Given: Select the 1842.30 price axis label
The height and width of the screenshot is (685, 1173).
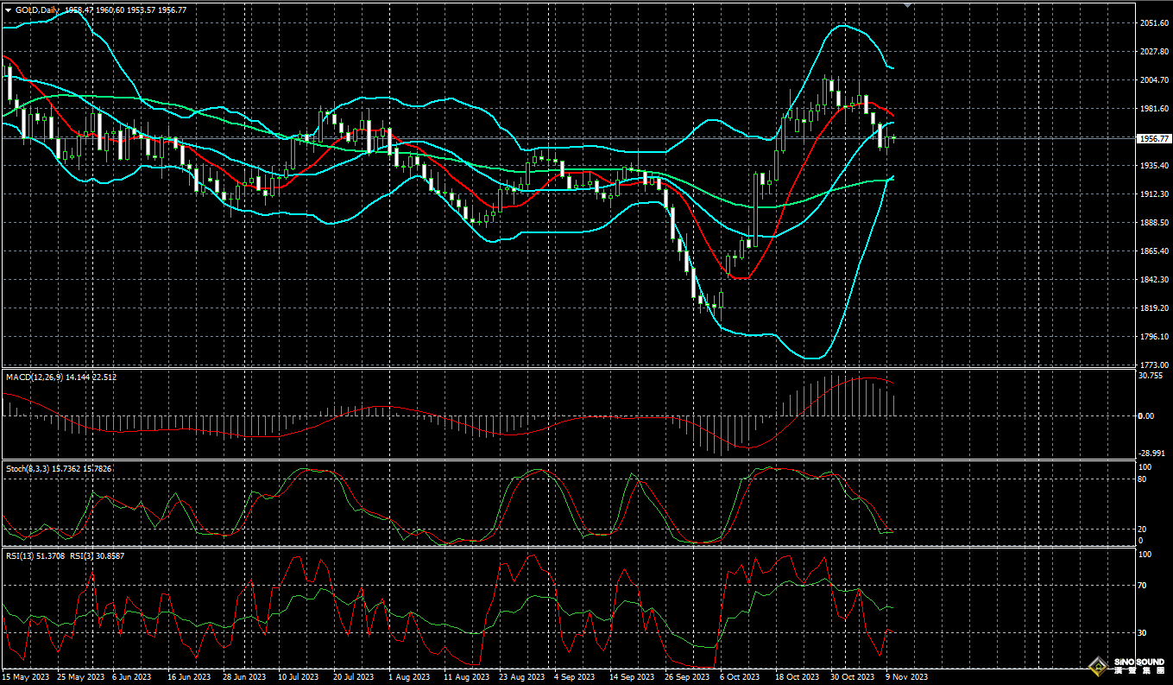Looking at the screenshot, I should (x=1154, y=280).
